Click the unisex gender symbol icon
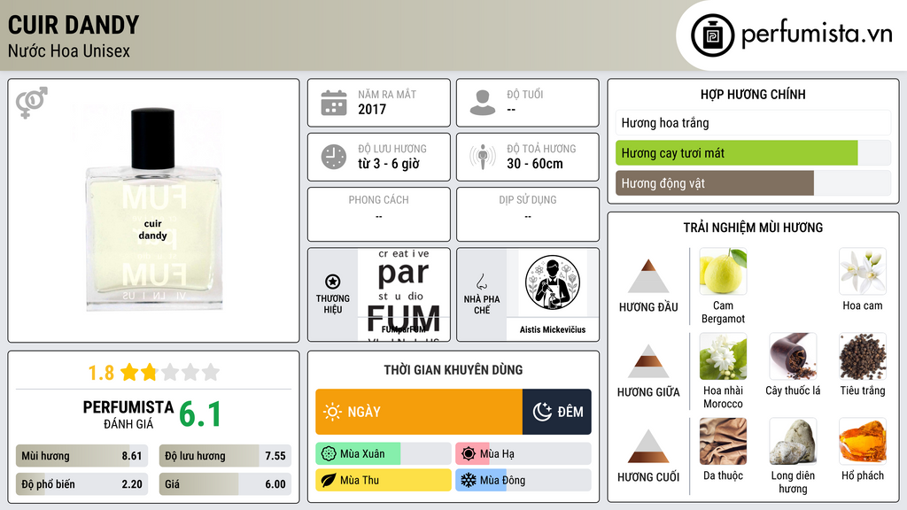 pyautogui.click(x=32, y=103)
